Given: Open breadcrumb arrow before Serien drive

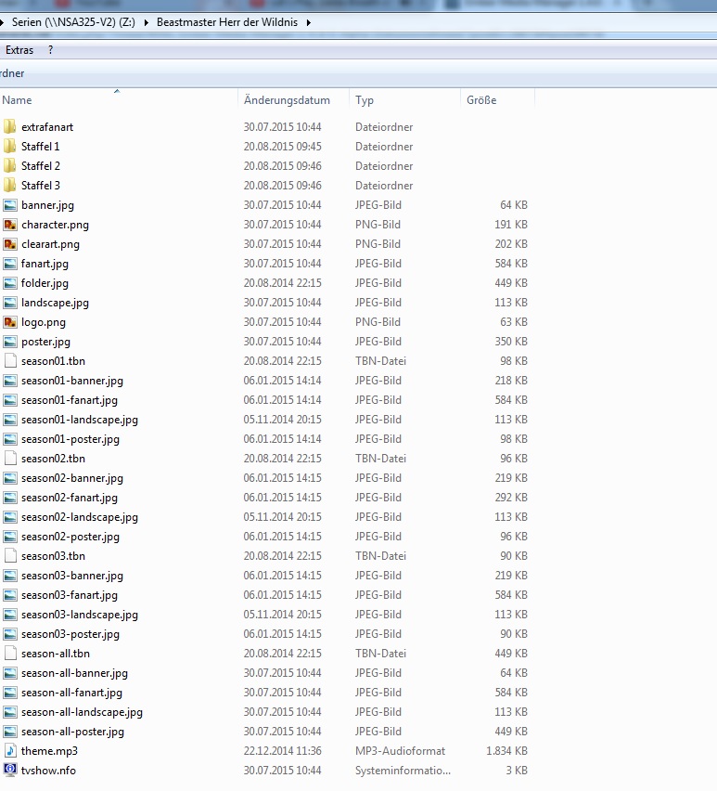Looking at the screenshot, I should point(2,22).
